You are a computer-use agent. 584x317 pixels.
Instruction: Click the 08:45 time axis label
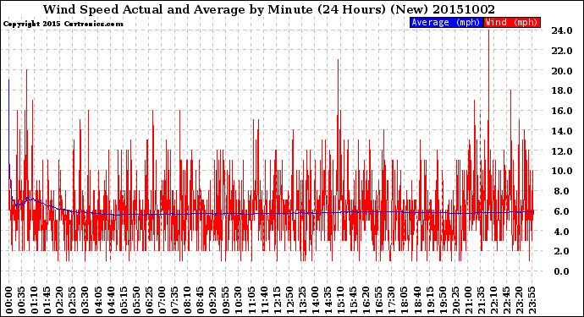(x=201, y=300)
